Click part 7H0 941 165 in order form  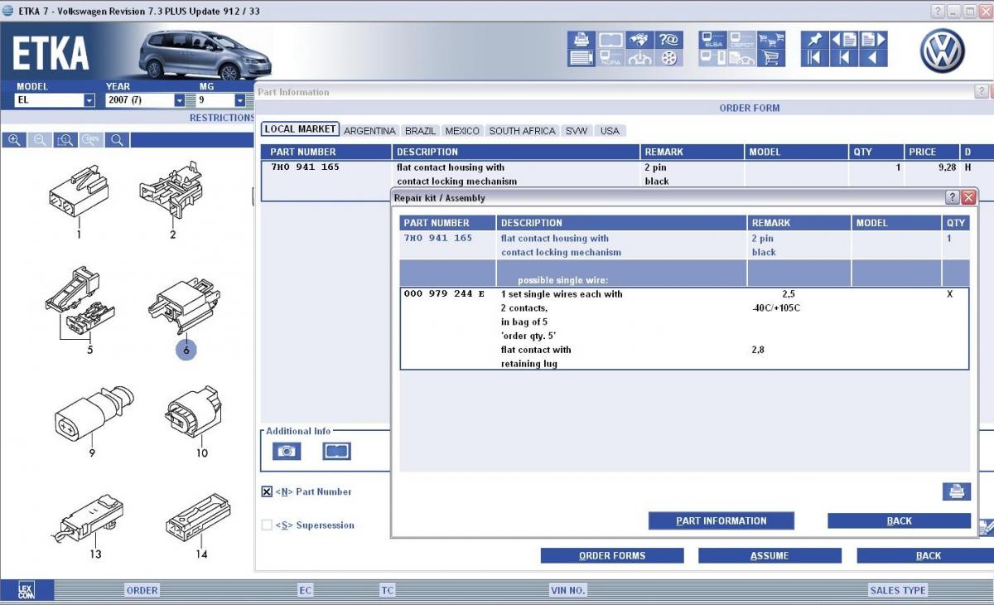(x=305, y=167)
